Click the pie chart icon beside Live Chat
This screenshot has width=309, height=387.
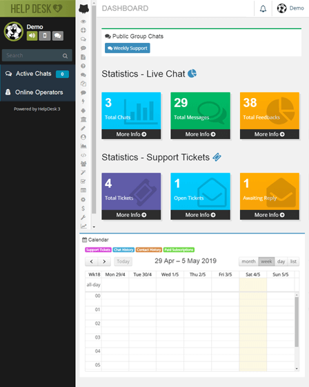(x=192, y=73)
